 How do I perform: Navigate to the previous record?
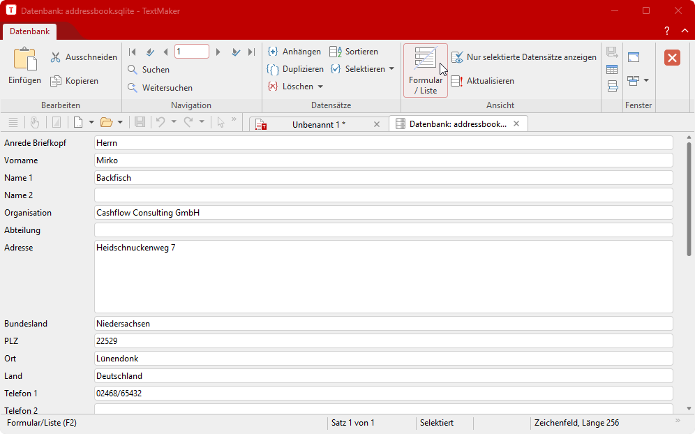[165, 51]
